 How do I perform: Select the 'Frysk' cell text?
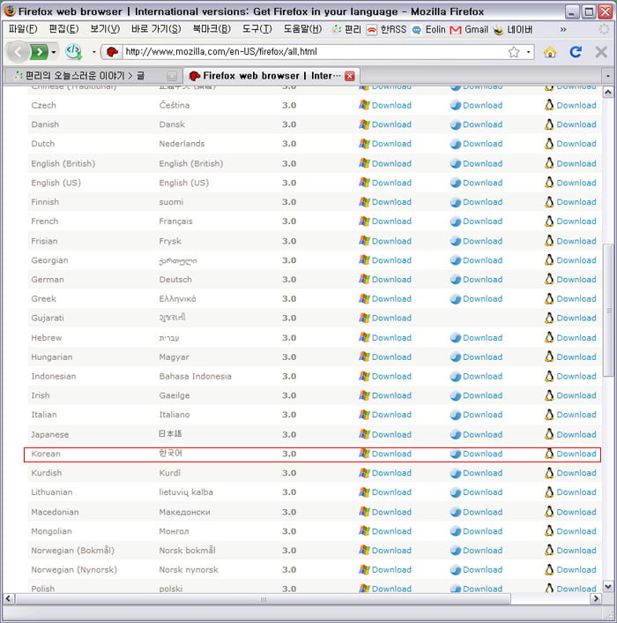[x=170, y=241]
